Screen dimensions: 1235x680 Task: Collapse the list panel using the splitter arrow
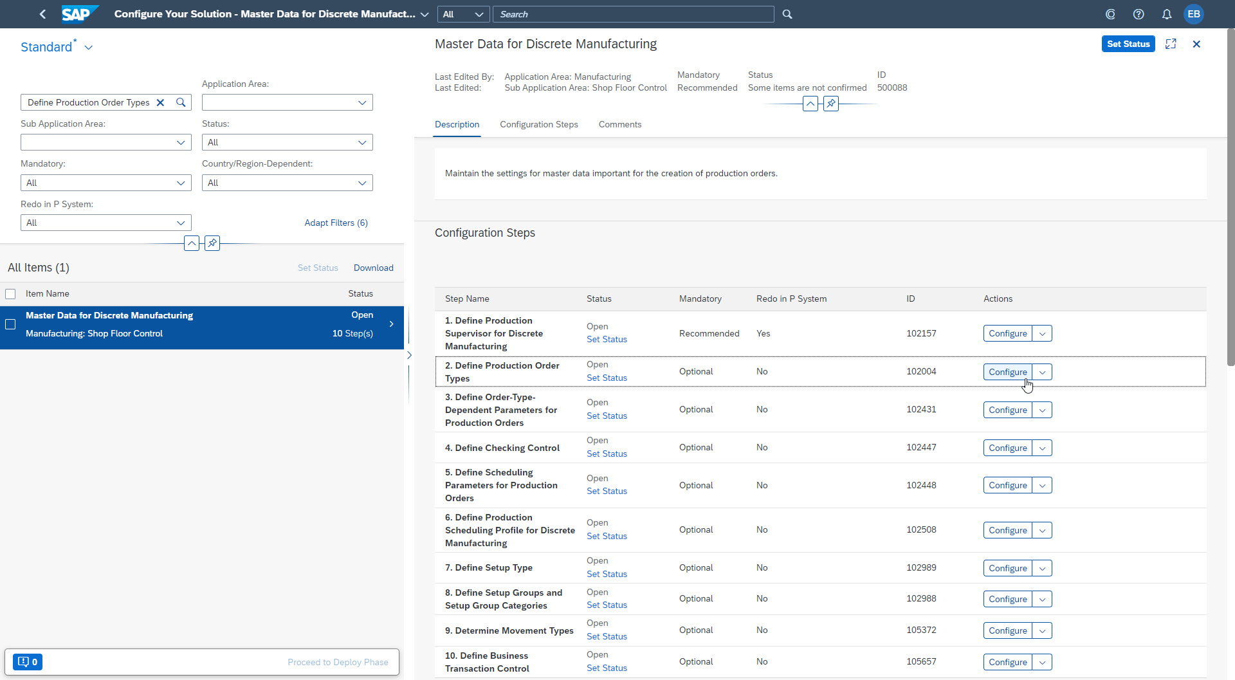click(x=409, y=355)
